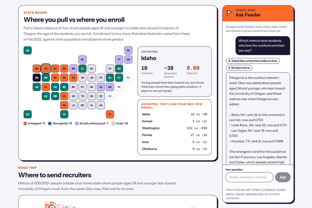Expand the Asked Qloo tool call chip
The width and height of the screenshot is (312, 208).
point(253,61)
